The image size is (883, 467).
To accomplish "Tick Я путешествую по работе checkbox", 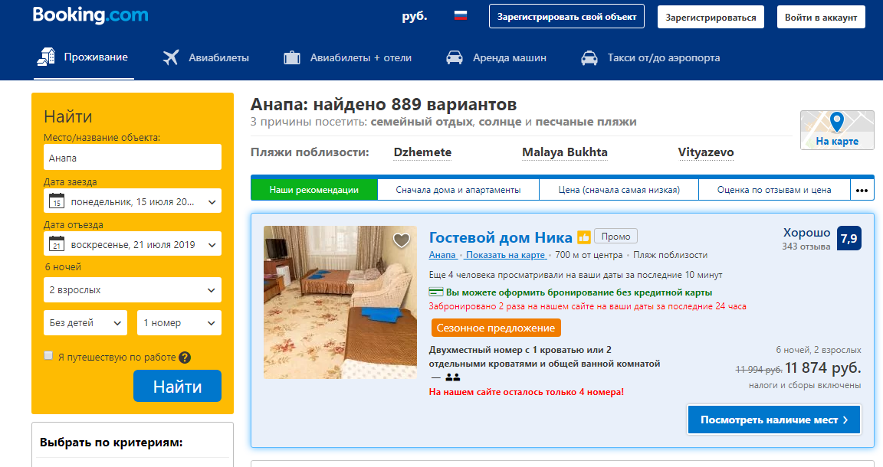I will (48, 355).
